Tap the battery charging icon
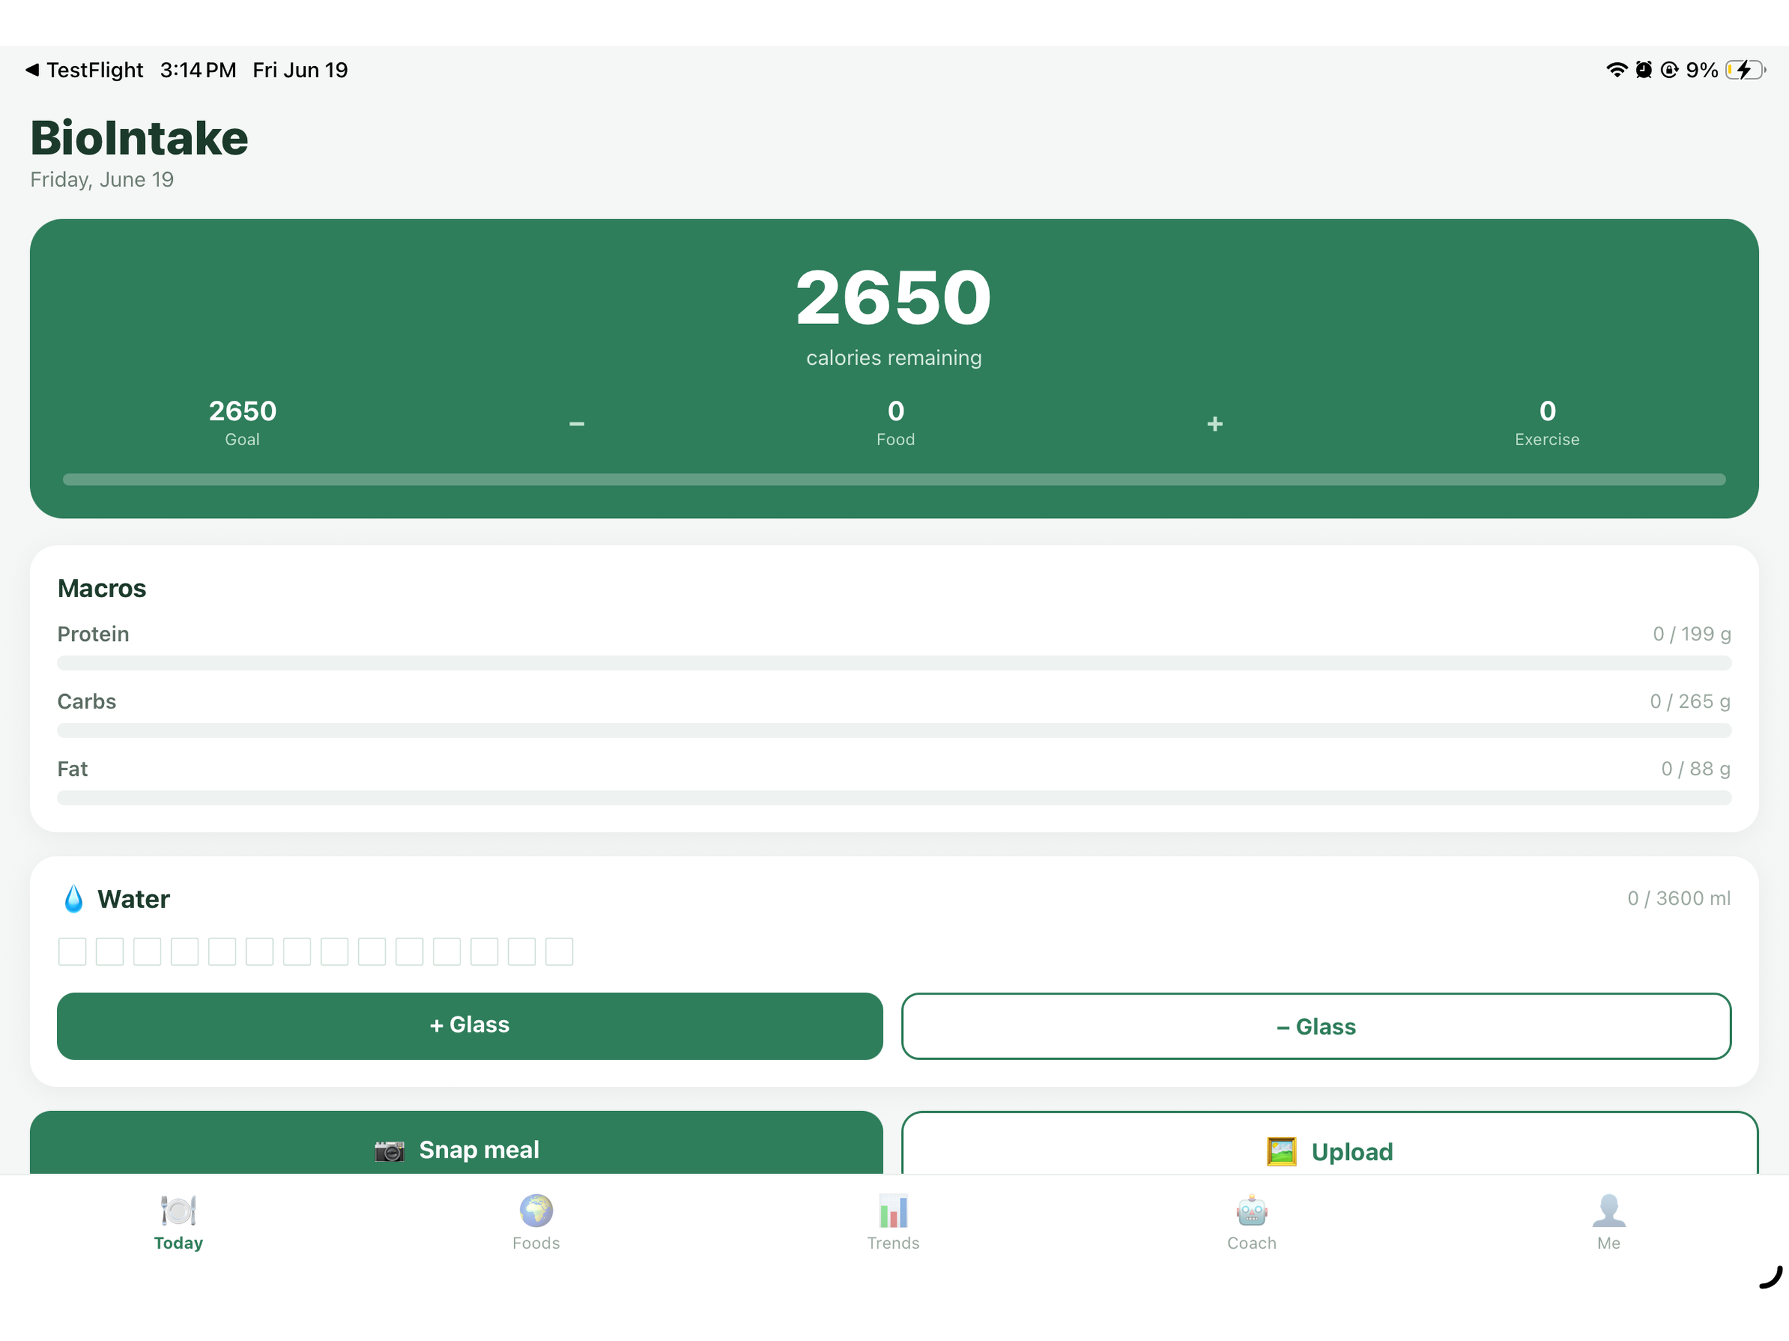Screen dimensions: 1789x1341 pyautogui.click(x=1744, y=70)
